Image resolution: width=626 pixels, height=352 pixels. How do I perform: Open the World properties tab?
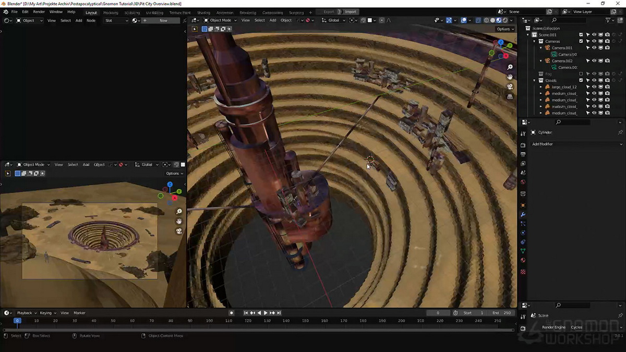pos(523,182)
